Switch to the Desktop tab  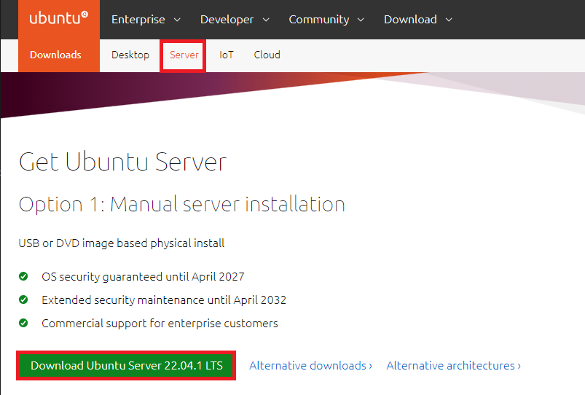point(130,55)
